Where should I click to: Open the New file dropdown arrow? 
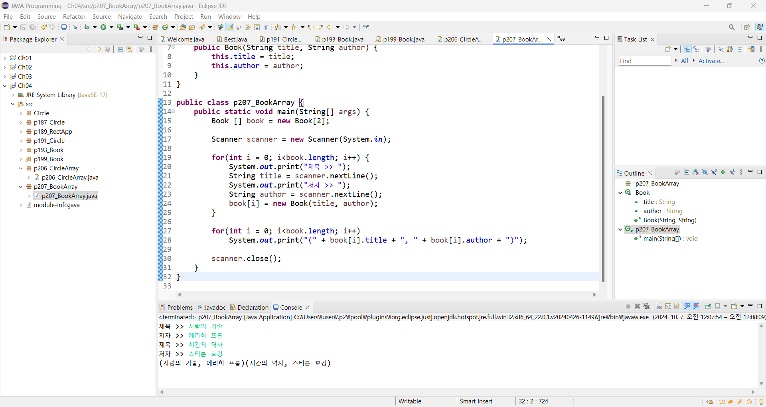(15, 27)
